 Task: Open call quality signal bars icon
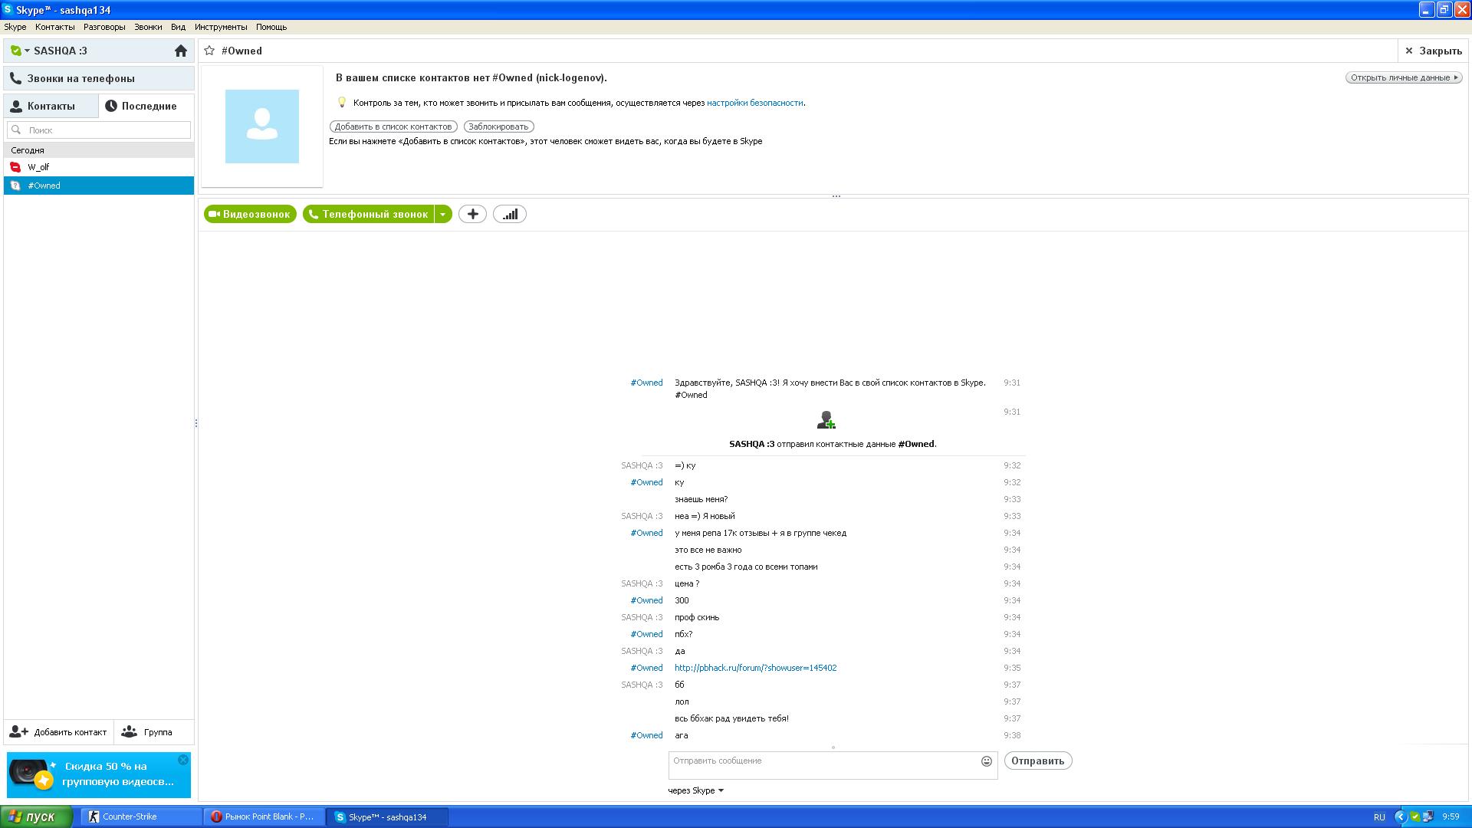(x=510, y=215)
